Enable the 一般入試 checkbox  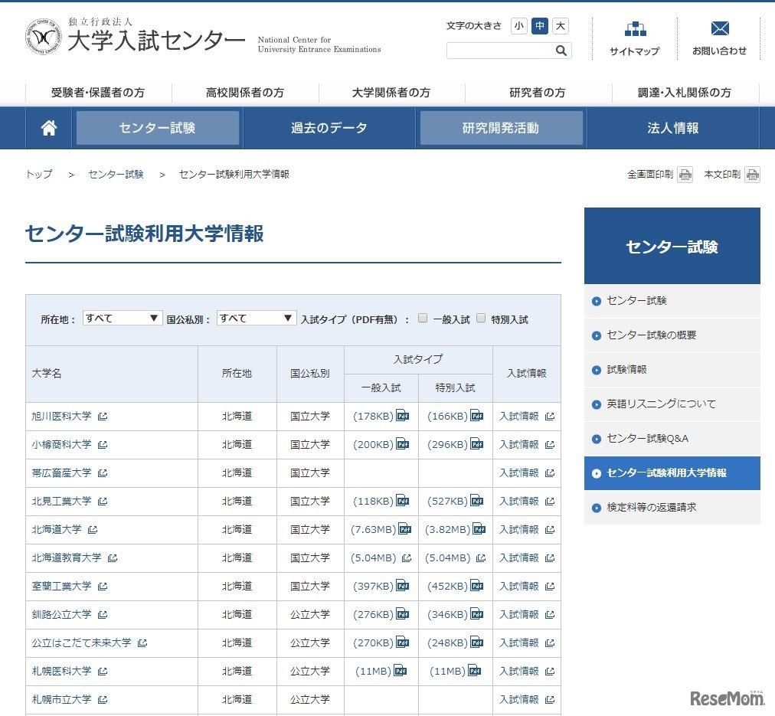423,318
